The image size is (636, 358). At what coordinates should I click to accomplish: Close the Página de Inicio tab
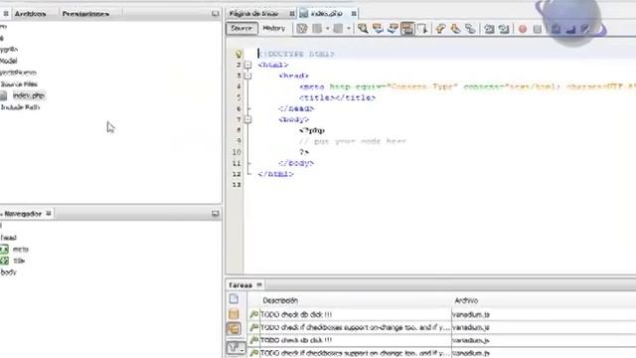tap(292, 13)
